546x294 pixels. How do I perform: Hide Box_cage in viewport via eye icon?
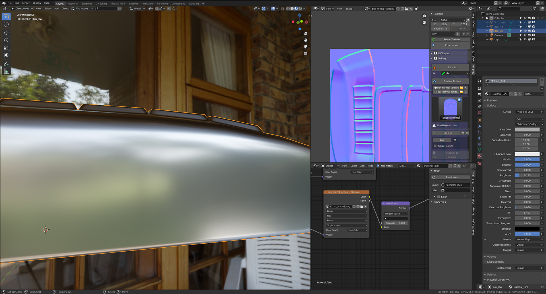(525, 22)
